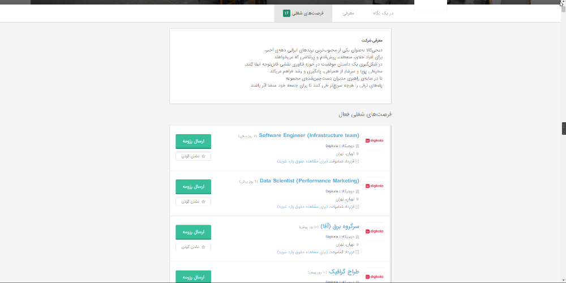The width and height of the screenshot is (566, 283).
Task: Click contract icon in سرگروه برق listing
Action: pos(357,252)
